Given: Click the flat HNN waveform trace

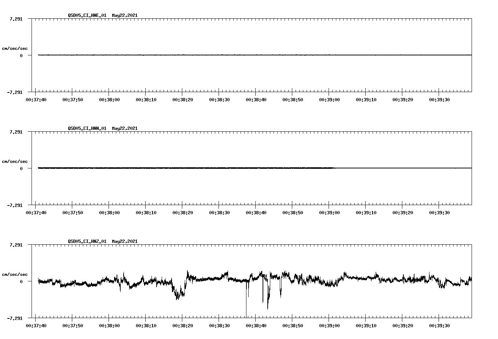Looking at the screenshot, I should point(183,168).
